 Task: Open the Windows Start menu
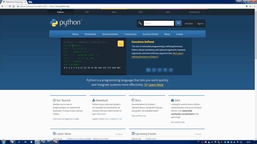point(3,142)
